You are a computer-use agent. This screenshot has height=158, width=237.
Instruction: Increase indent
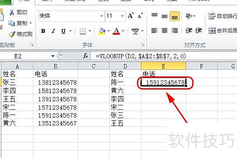(199, 31)
